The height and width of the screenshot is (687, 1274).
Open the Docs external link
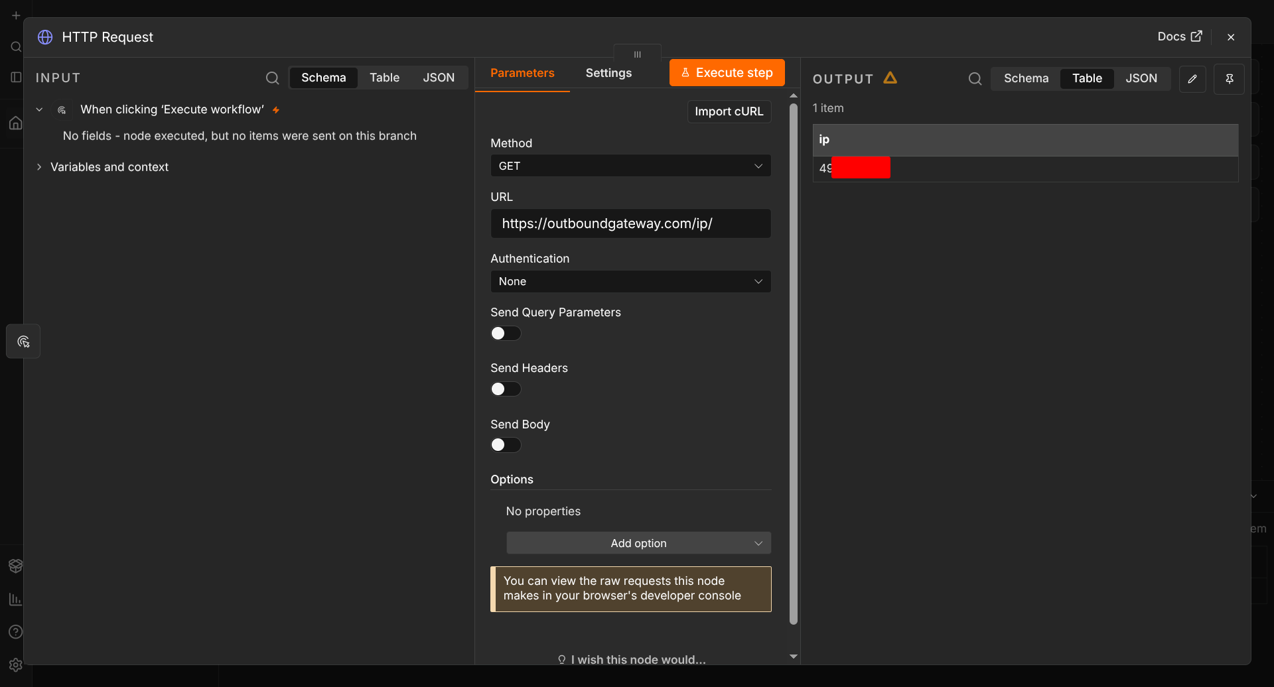point(1179,36)
